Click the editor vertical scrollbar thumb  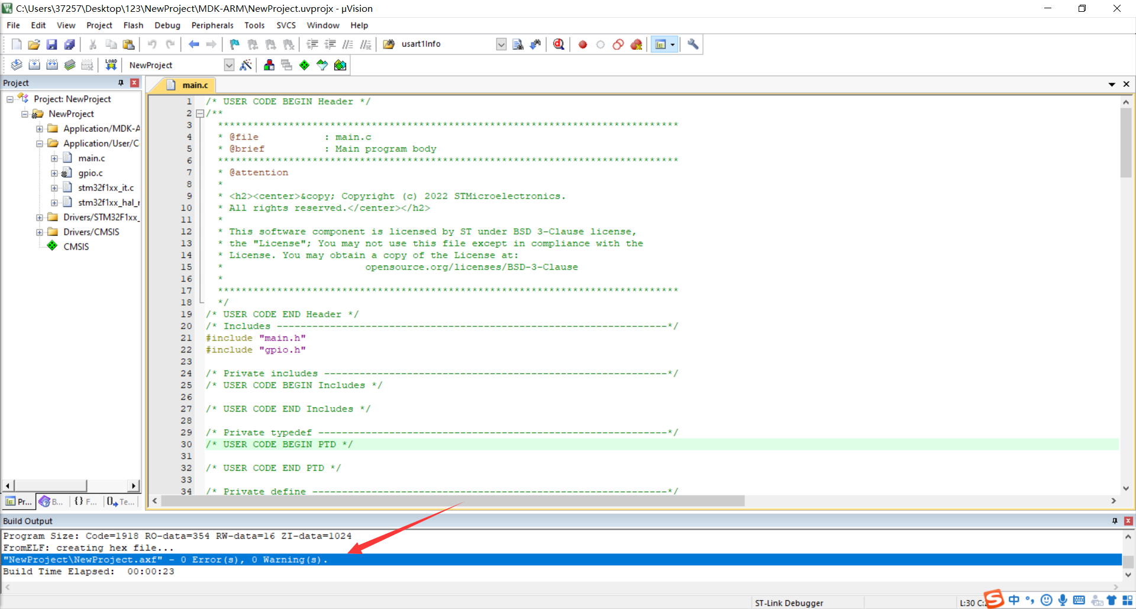click(1126, 142)
